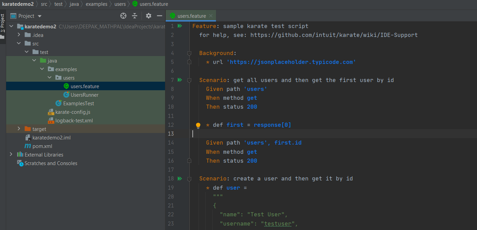This screenshot has width=477, height=230.
Task: Open the GitHub IDE-Support wiki link
Action: (x=334, y=35)
